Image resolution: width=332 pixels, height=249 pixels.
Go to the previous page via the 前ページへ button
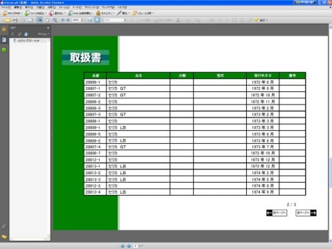[x=277, y=213]
